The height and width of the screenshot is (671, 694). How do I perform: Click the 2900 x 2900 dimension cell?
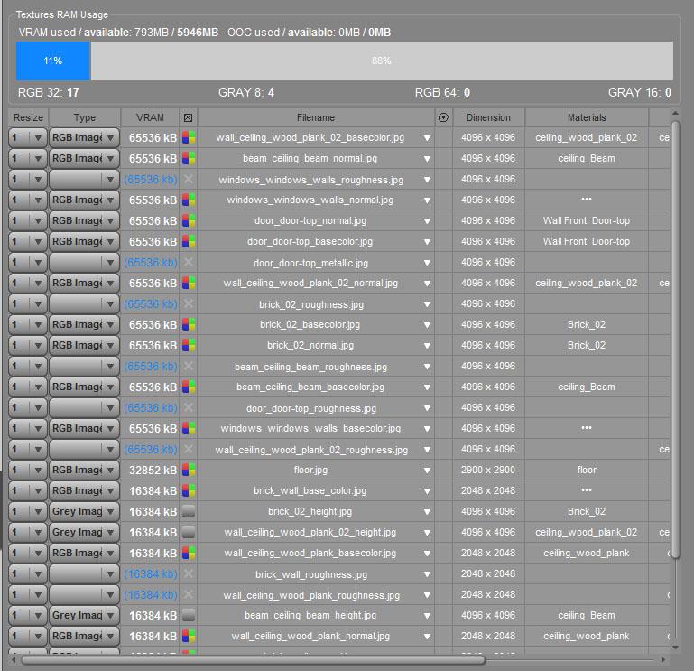pos(488,470)
